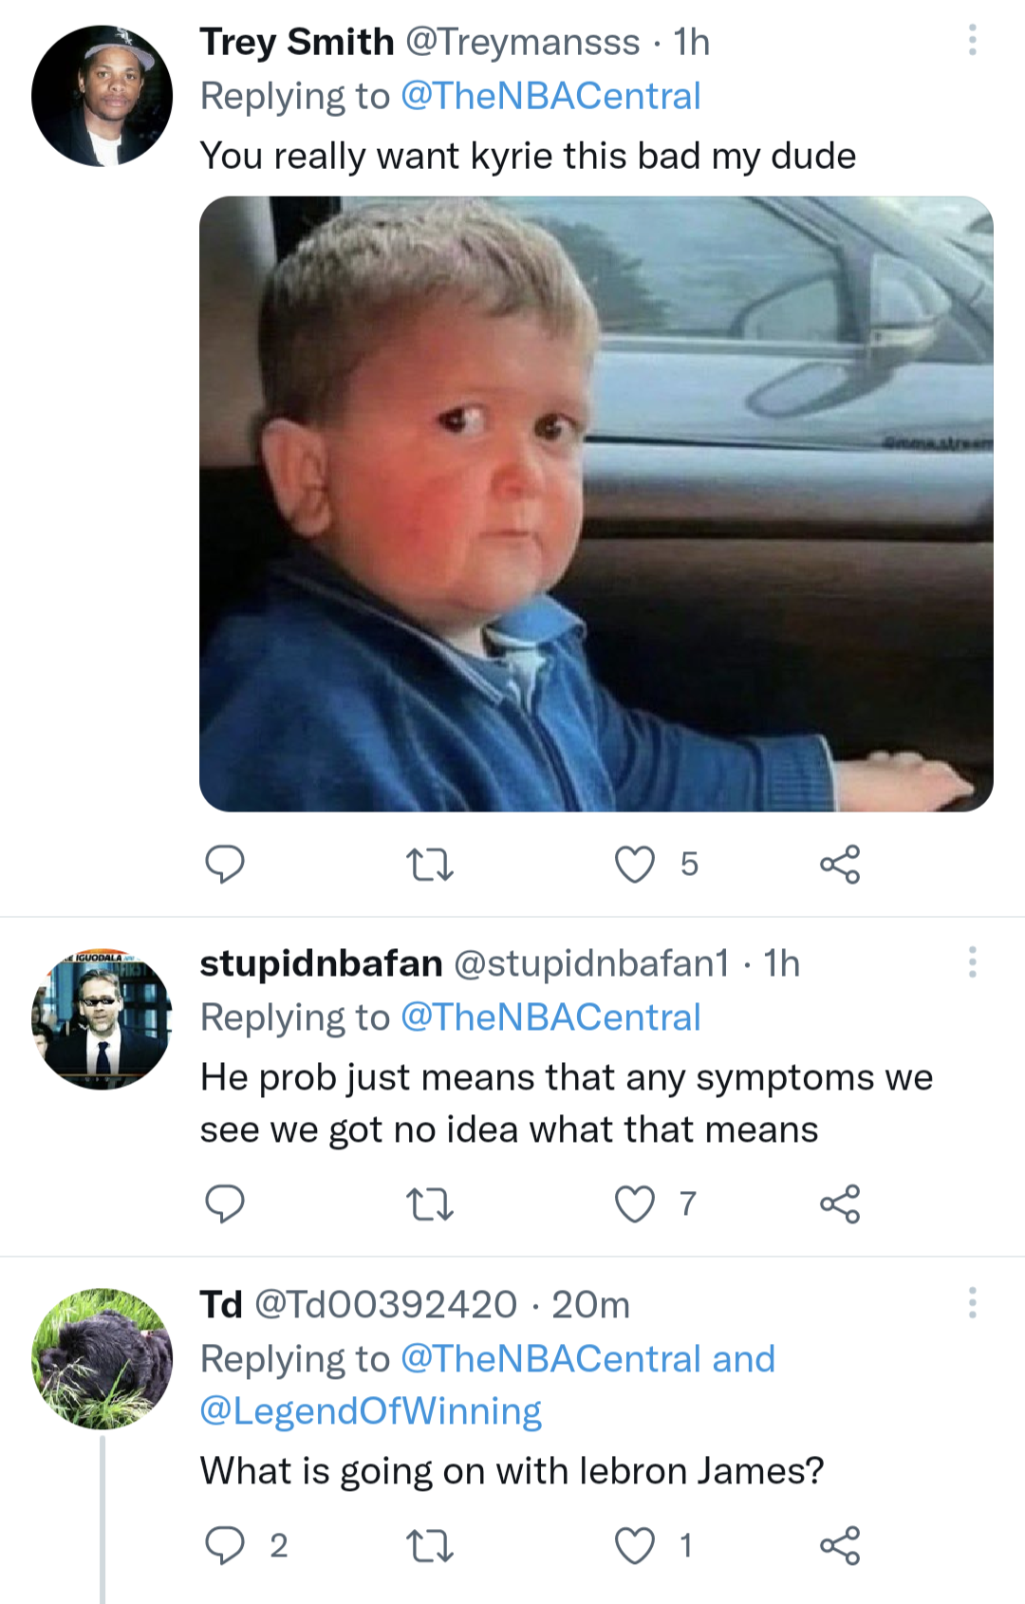Retweet Td's LeBron tweet
Image resolution: width=1025 pixels, height=1604 pixels.
click(x=430, y=1546)
